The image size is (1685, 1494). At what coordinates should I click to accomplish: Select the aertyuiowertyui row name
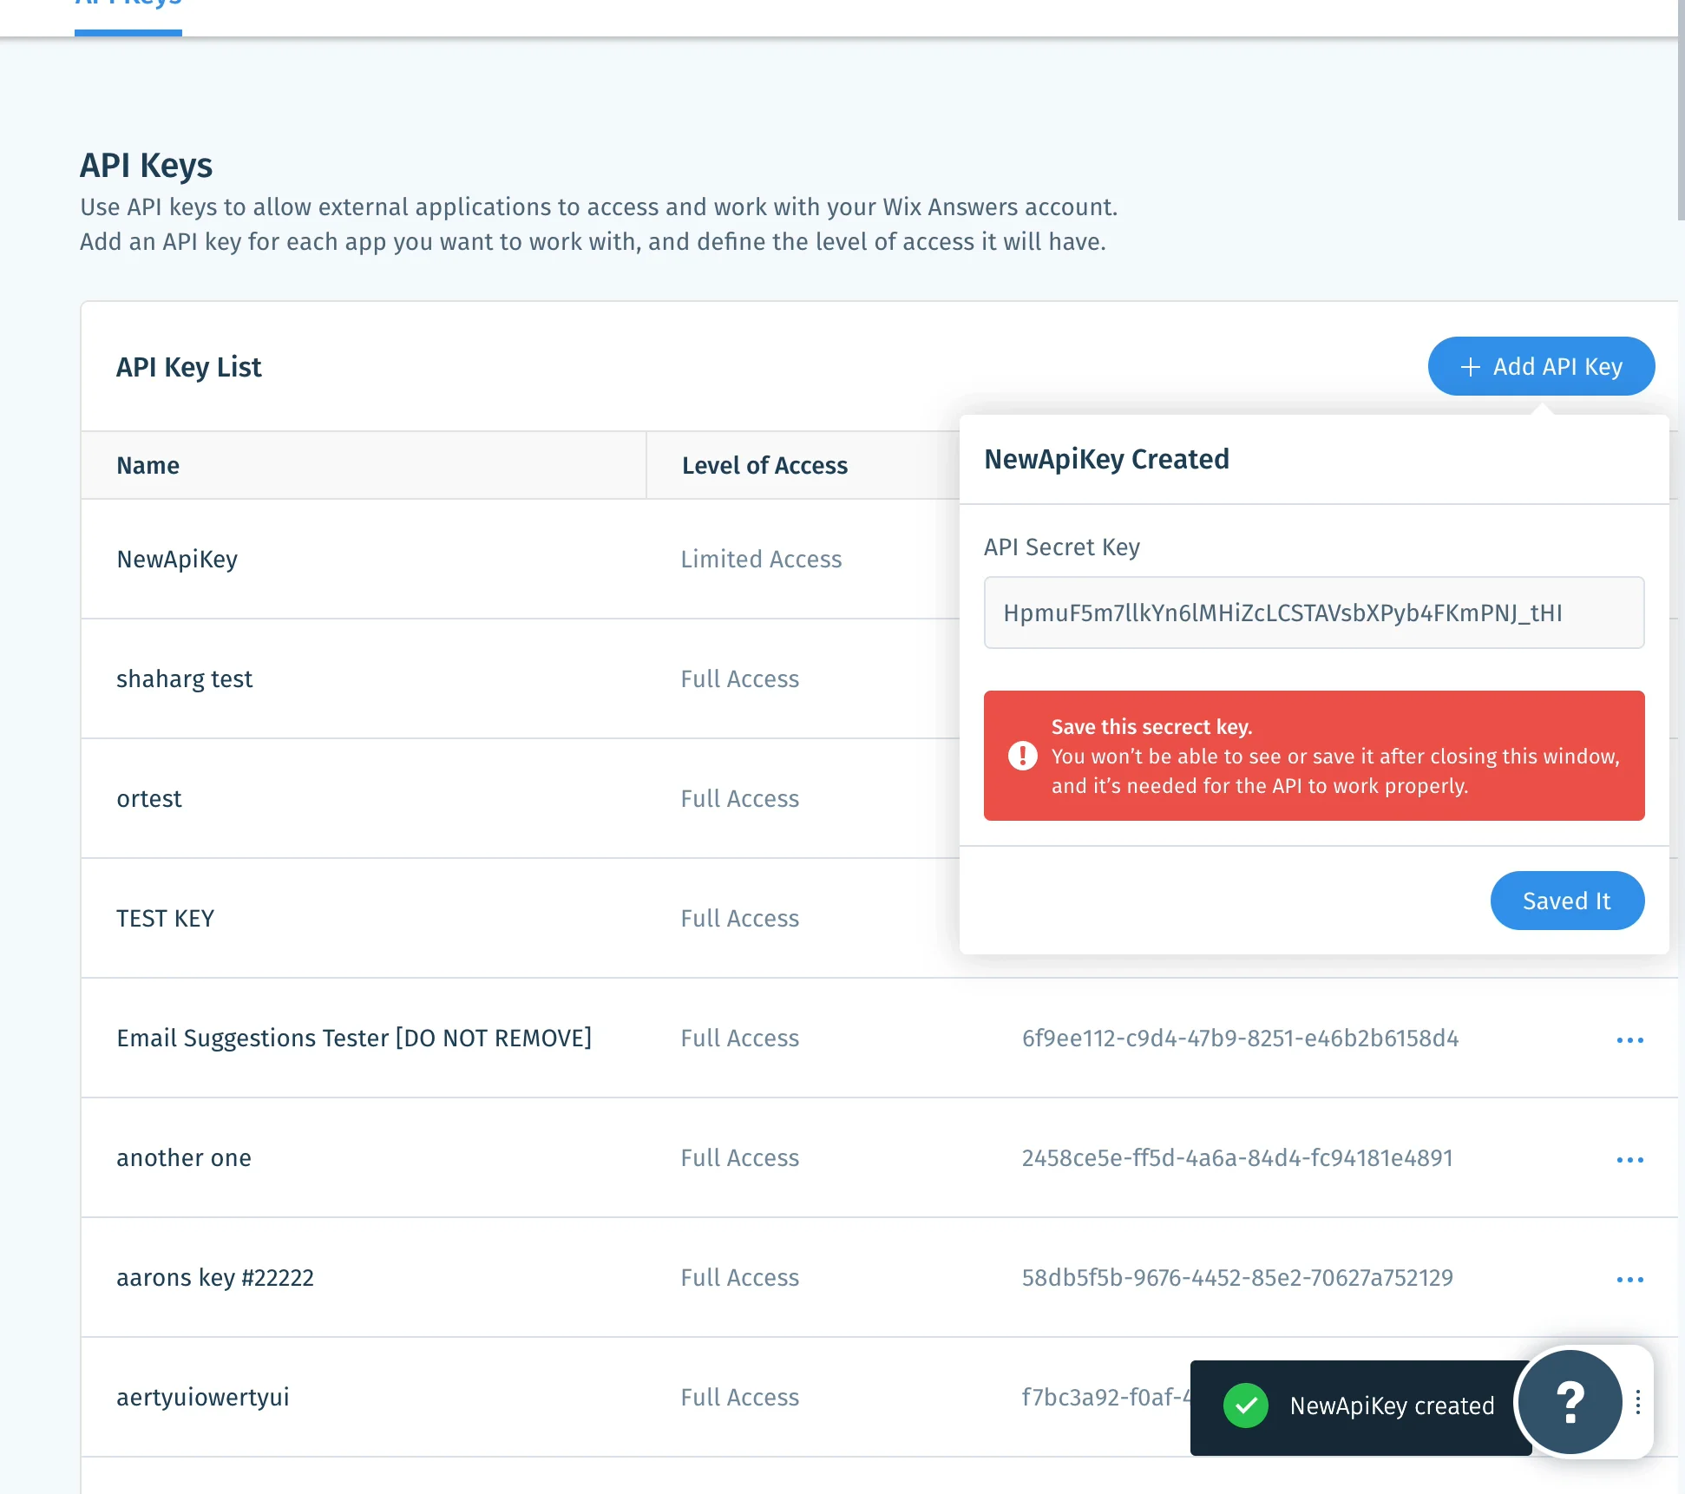(203, 1397)
